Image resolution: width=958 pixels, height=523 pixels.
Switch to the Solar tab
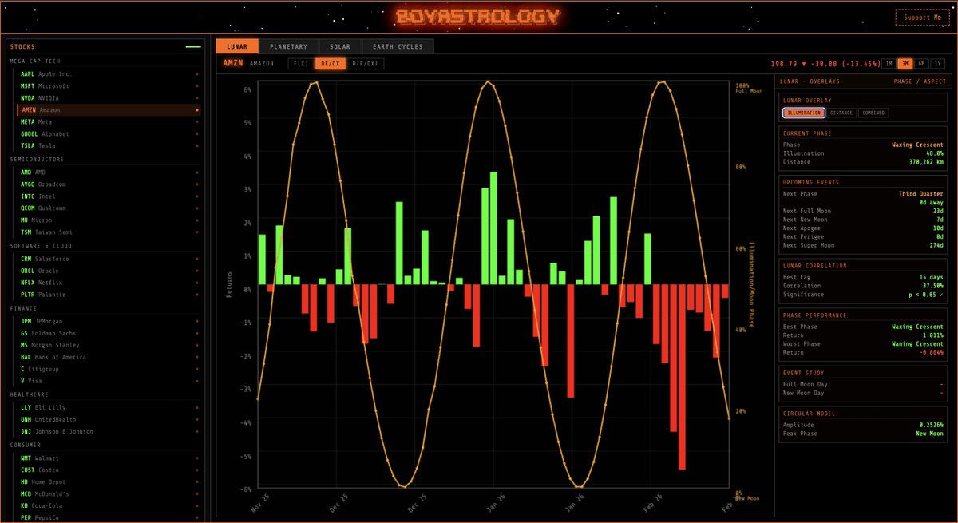pos(339,46)
